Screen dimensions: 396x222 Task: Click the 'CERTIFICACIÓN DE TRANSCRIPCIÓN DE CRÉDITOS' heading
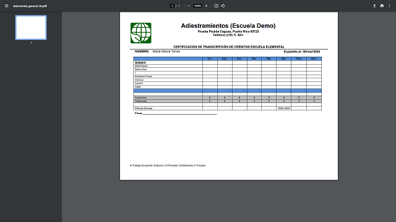tap(229, 47)
